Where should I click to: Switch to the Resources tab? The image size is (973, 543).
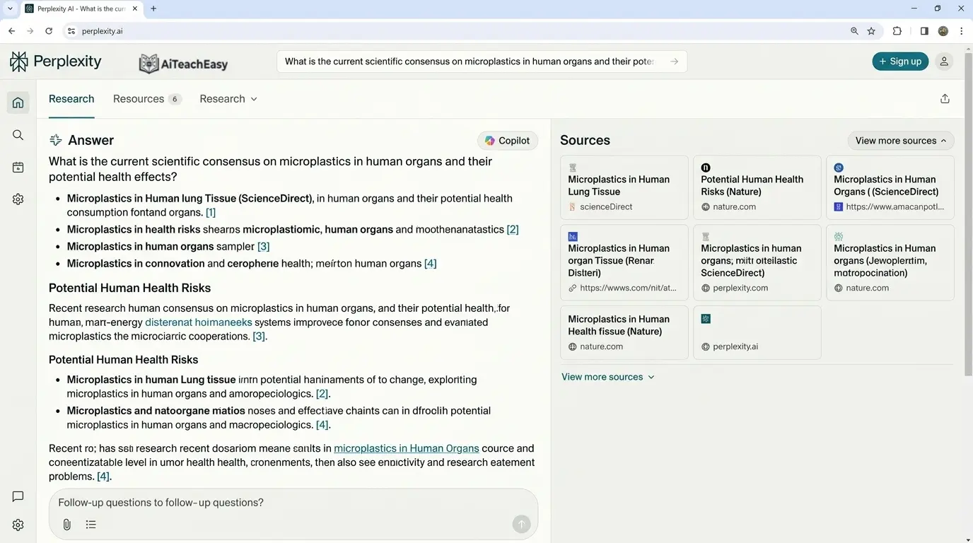tap(139, 98)
